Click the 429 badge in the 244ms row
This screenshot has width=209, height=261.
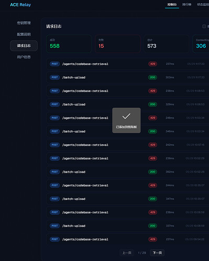(x=152, y=185)
